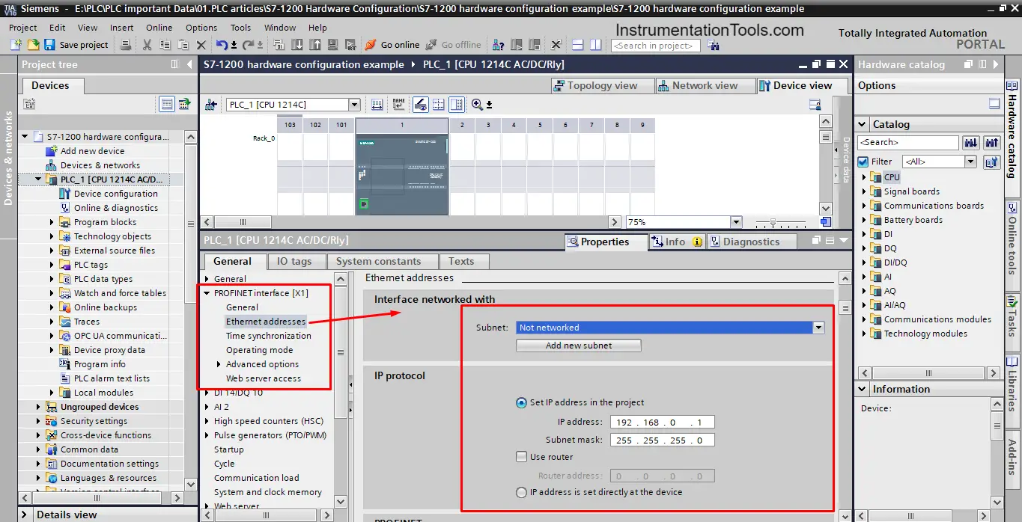Click Add new device in project tree
The height and width of the screenshot is (522, 1022).
click(x=93, y=151)
